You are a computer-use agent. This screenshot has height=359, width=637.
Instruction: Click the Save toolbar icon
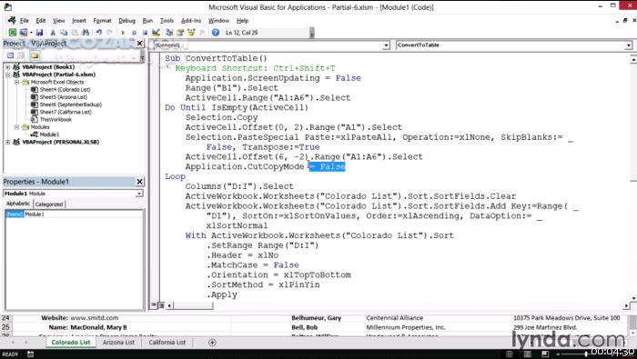point(39,33)
